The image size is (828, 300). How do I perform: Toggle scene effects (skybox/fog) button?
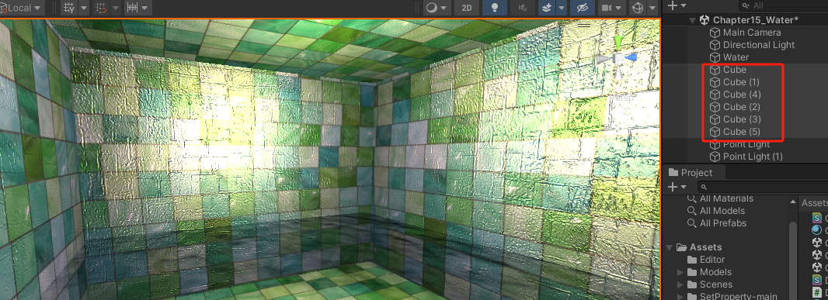coord(547,8)
